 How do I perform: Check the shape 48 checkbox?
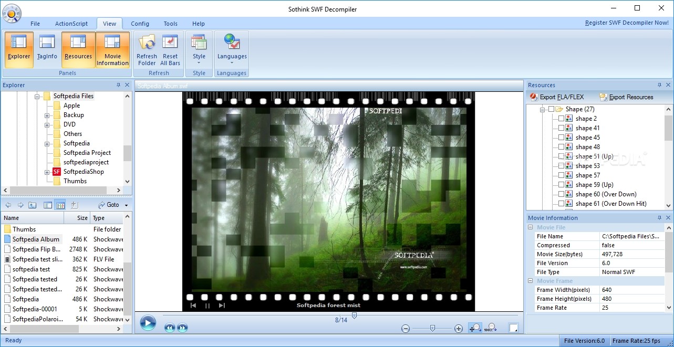(561, 147)
